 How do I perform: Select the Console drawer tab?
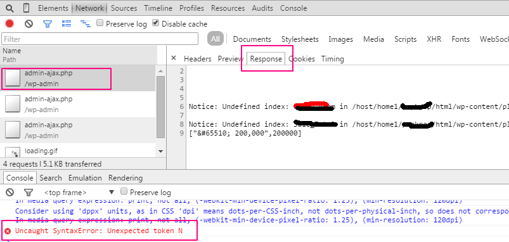tap(20, 178)
